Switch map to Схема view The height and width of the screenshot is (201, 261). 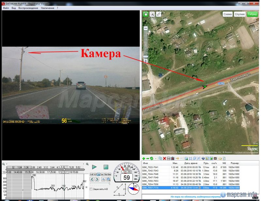(227, 14)
